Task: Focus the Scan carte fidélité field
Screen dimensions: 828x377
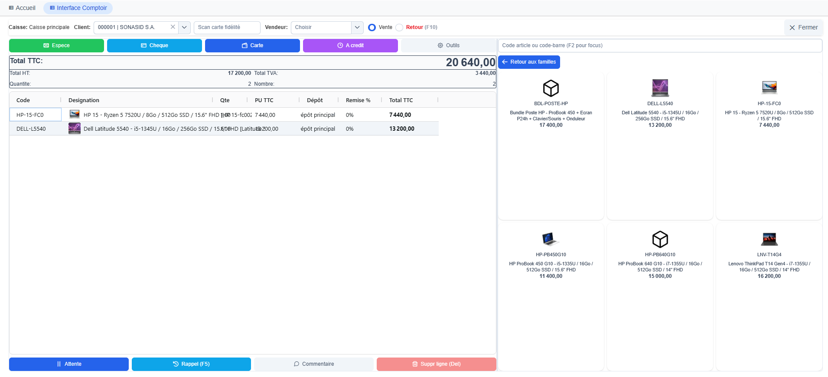Action: (227, 27)
